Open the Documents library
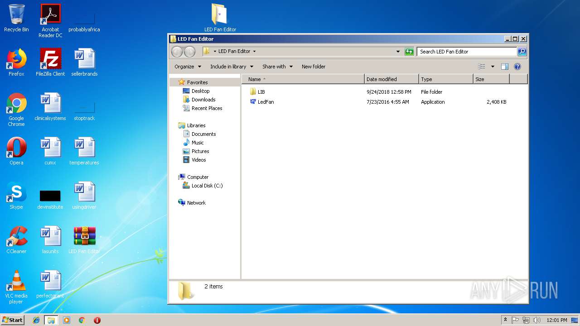The height and width of the screenshot is (326, 580). 203,134
